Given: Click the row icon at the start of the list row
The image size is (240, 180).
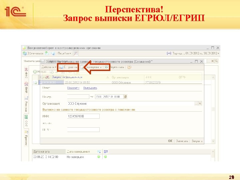Looking at the screenshot, I should coord(35,83).
